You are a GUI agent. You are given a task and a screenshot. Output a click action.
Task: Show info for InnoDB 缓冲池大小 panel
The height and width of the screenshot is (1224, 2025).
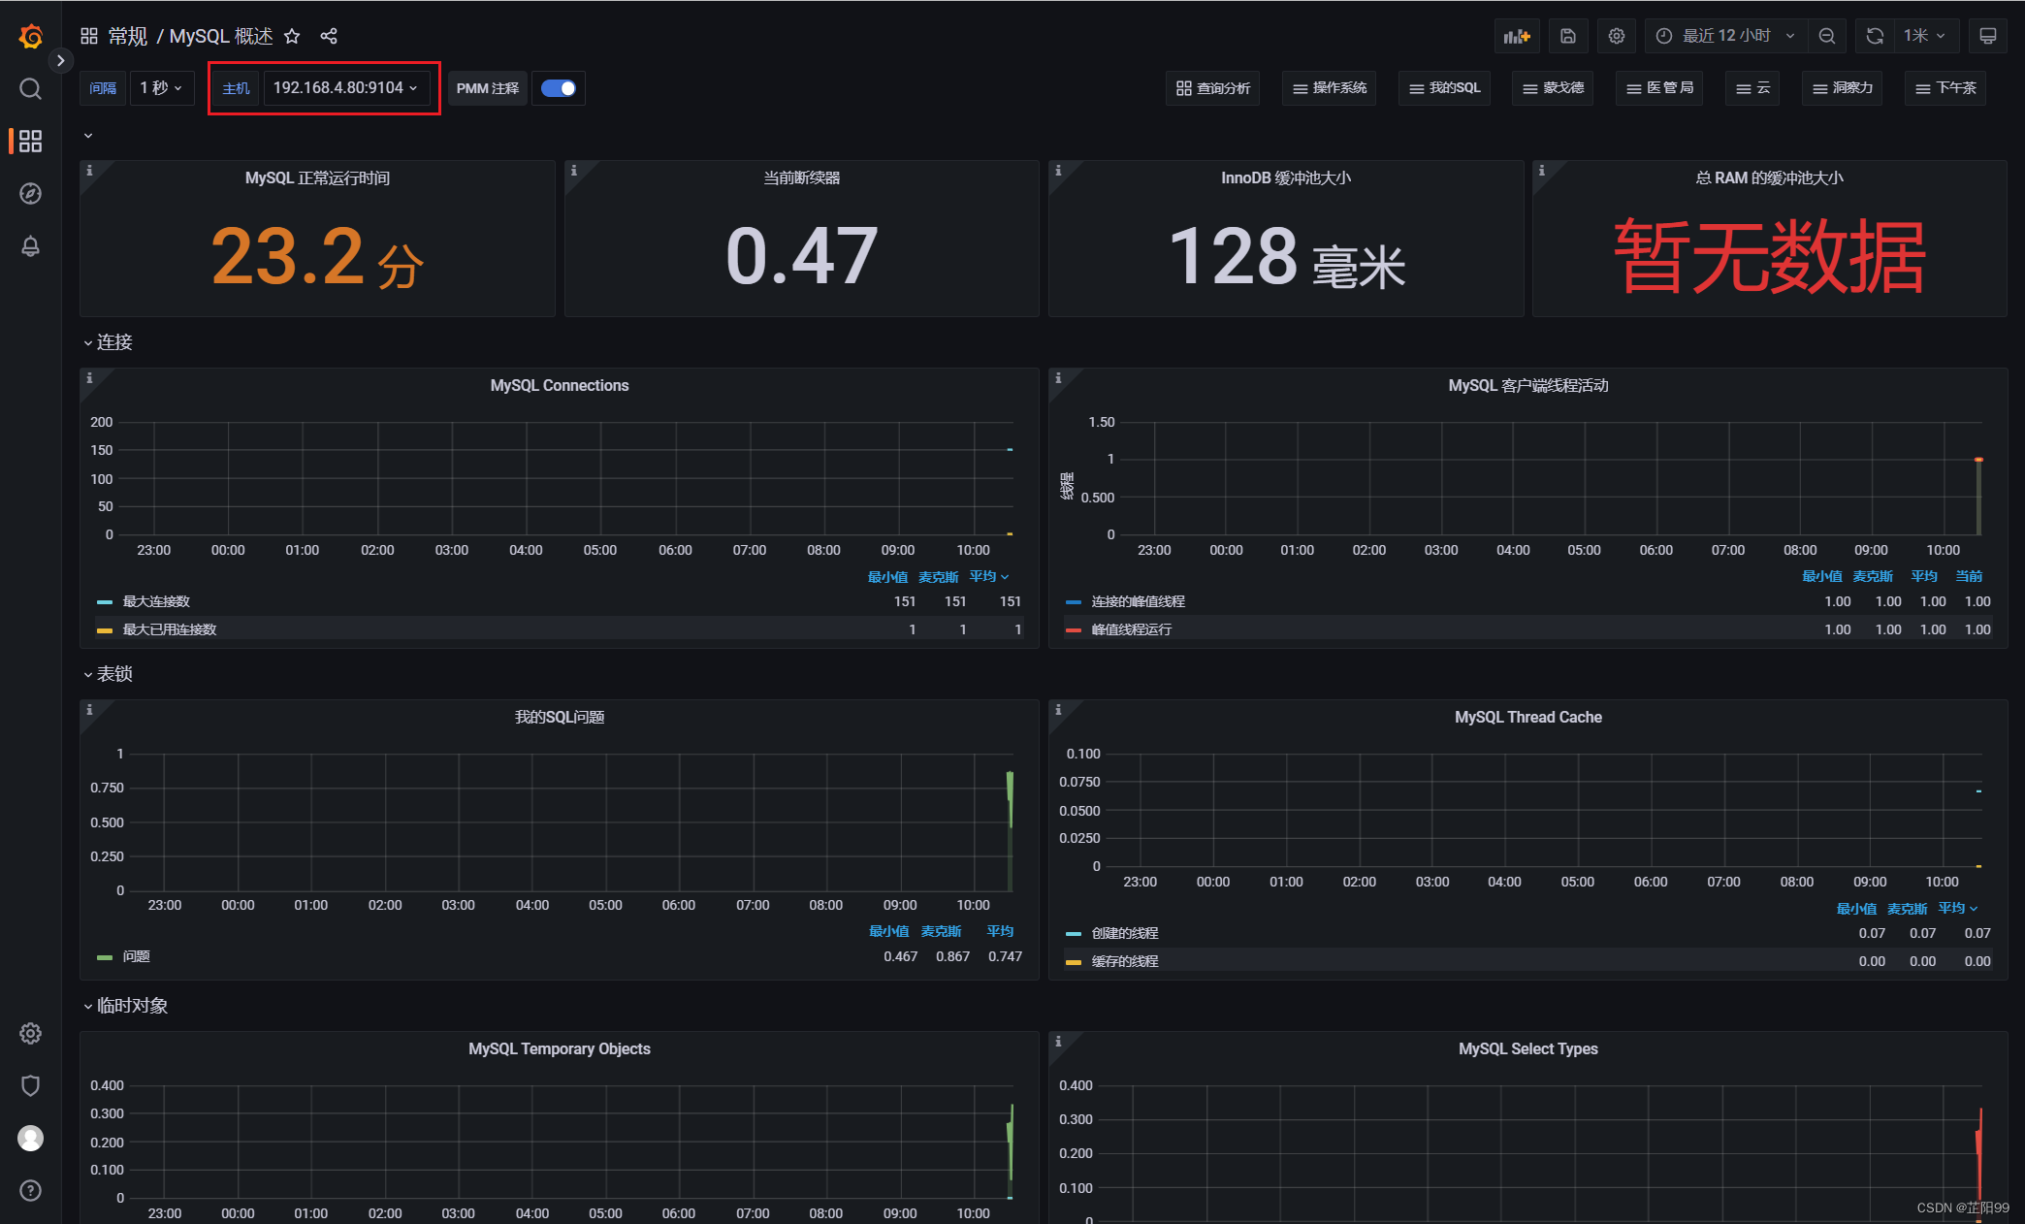pyautogui.click(x=1058, y=171)
